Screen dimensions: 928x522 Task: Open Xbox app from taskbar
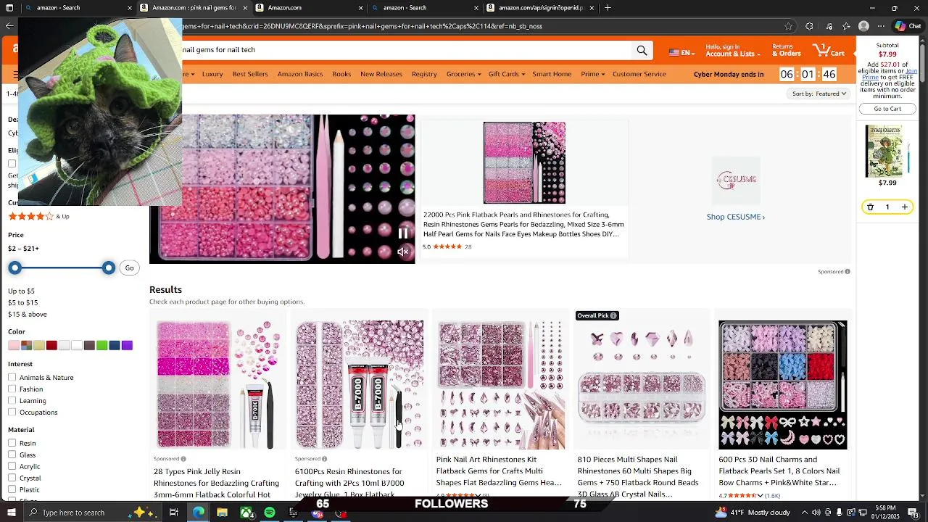246,513
